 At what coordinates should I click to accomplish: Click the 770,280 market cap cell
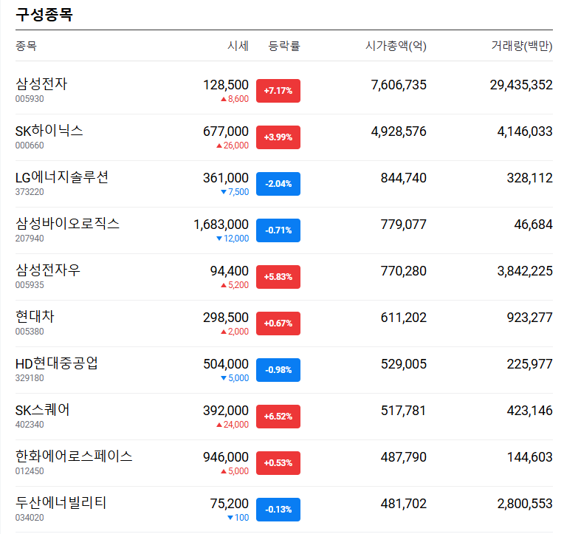pos(404,271)
